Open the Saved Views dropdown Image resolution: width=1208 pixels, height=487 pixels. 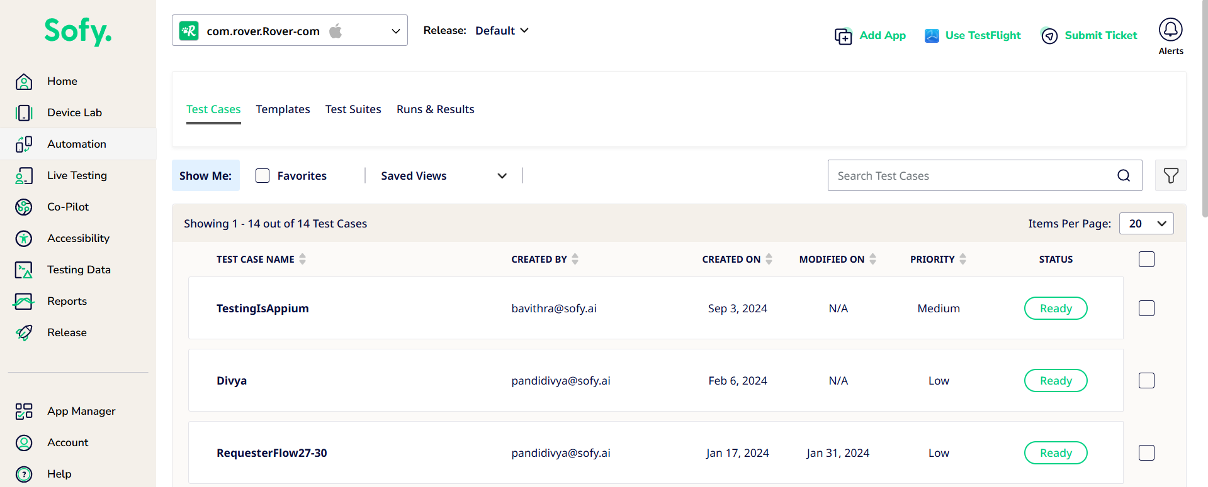click(x=444, y=176)
